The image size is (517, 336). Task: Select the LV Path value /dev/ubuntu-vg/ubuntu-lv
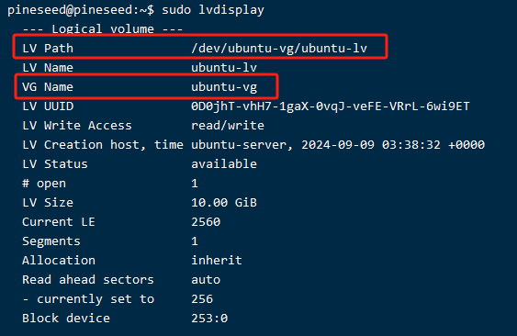click(279, 48)
